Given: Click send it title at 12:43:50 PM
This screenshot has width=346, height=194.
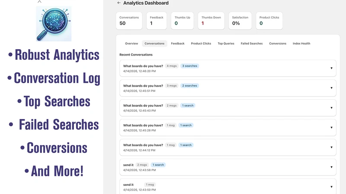Looking at the screenshot, I should [128, 185].
